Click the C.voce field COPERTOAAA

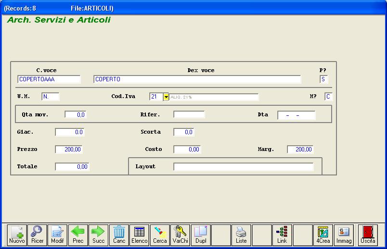click(49, 79)
